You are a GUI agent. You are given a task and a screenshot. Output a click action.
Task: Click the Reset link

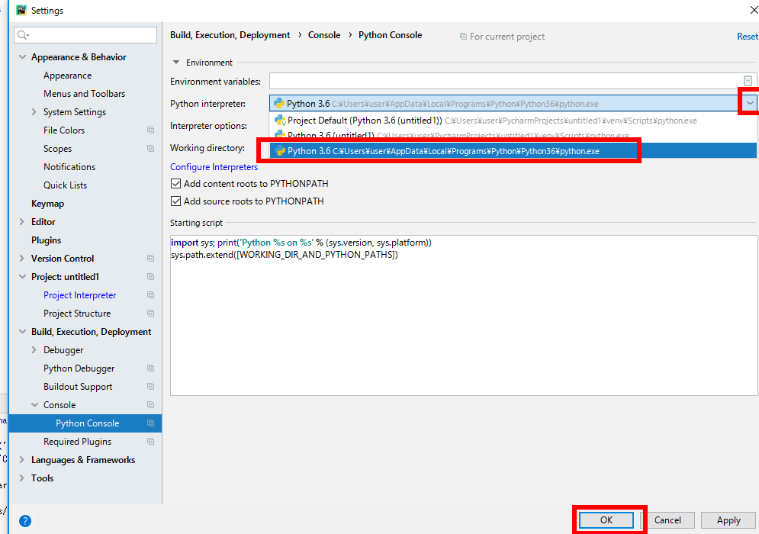pyautogui.click(x=748, y=37)
